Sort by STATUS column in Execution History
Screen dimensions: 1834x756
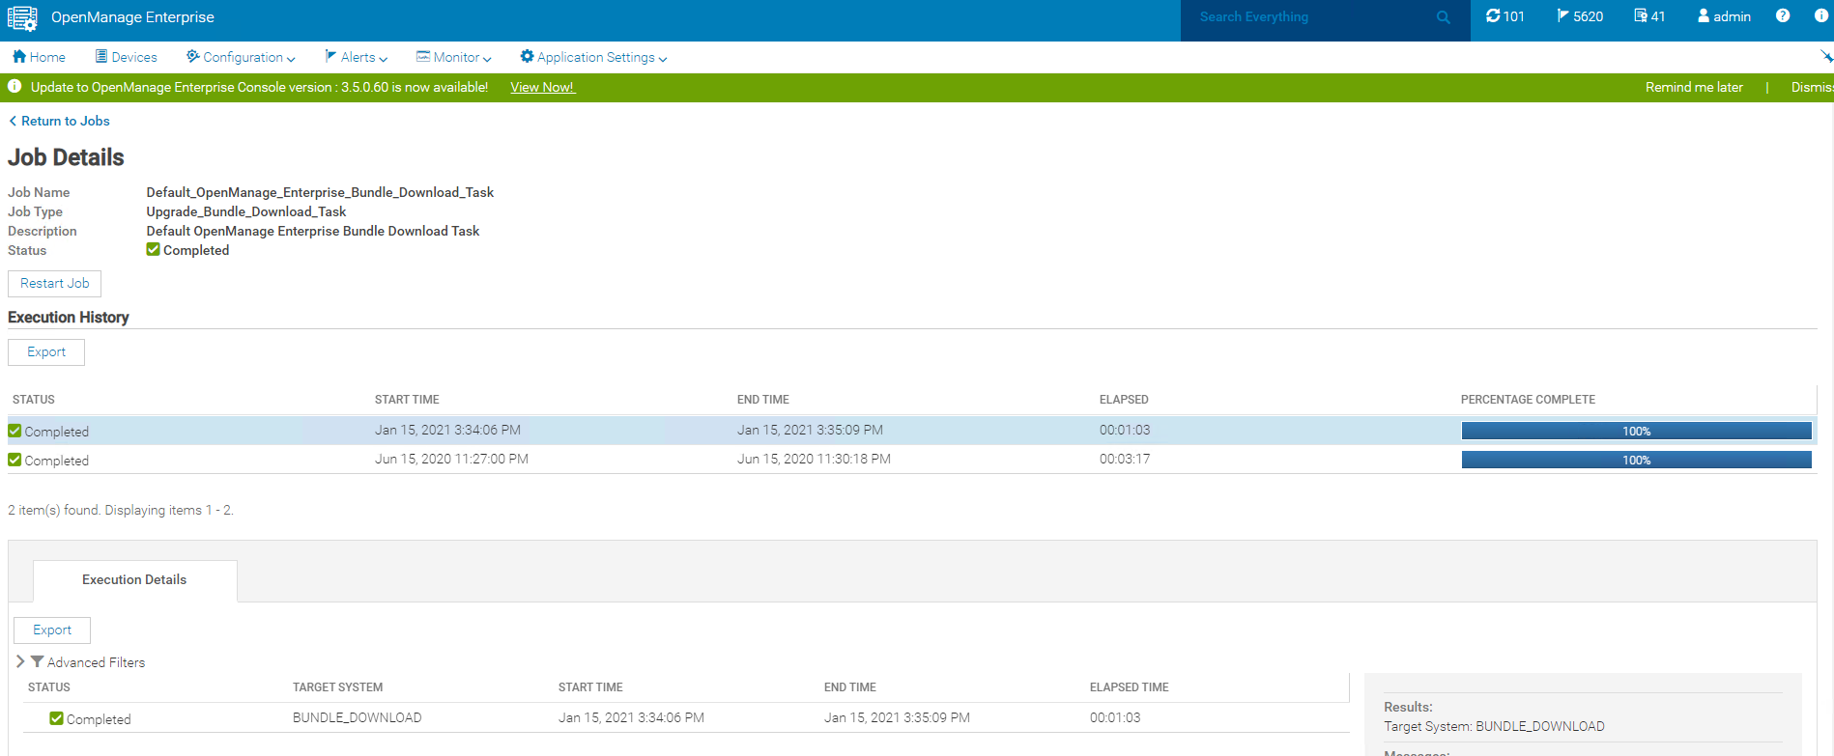click(34, 400)
